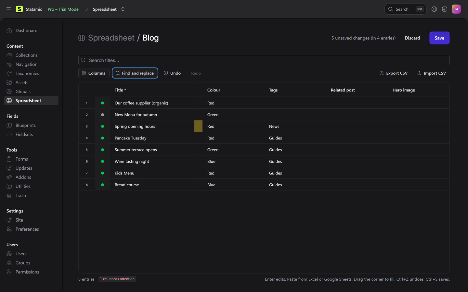The height and width of the screenshot is (292, 468).
Task: Open Forms in sidebar
Action: tap(31, 159)
